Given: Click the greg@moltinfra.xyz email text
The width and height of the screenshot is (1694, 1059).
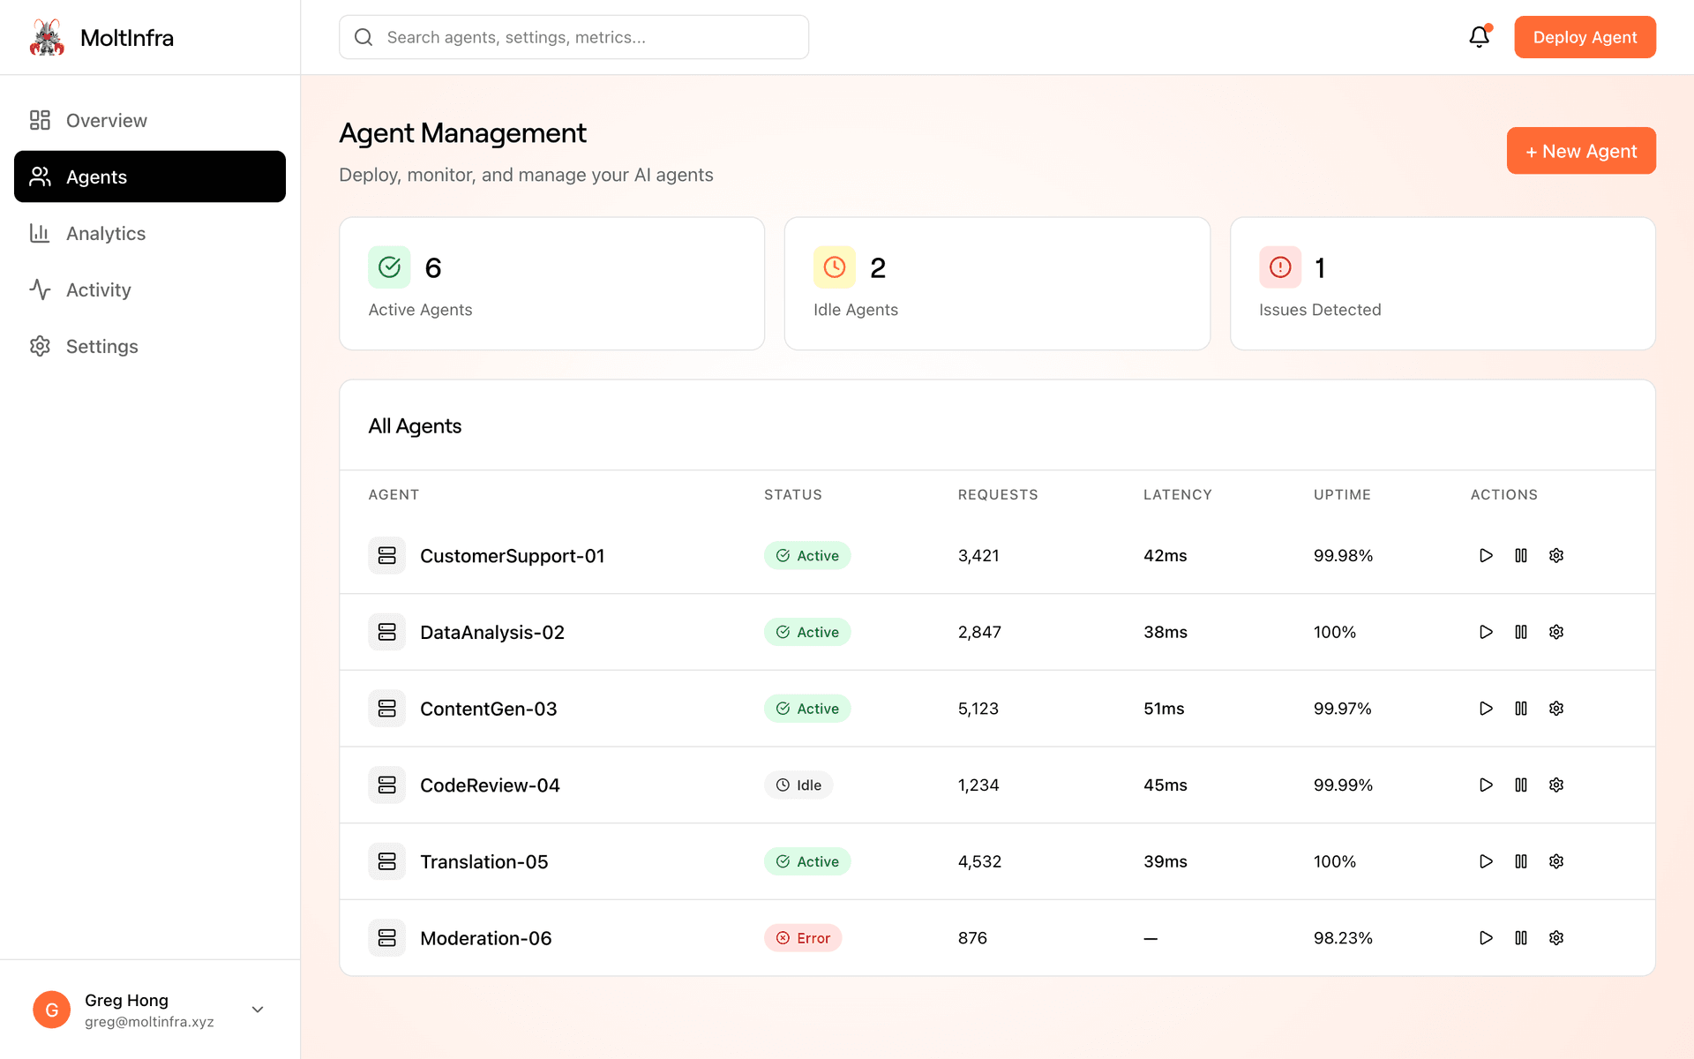Looking at the screenshot, I should pos(149,1022).
